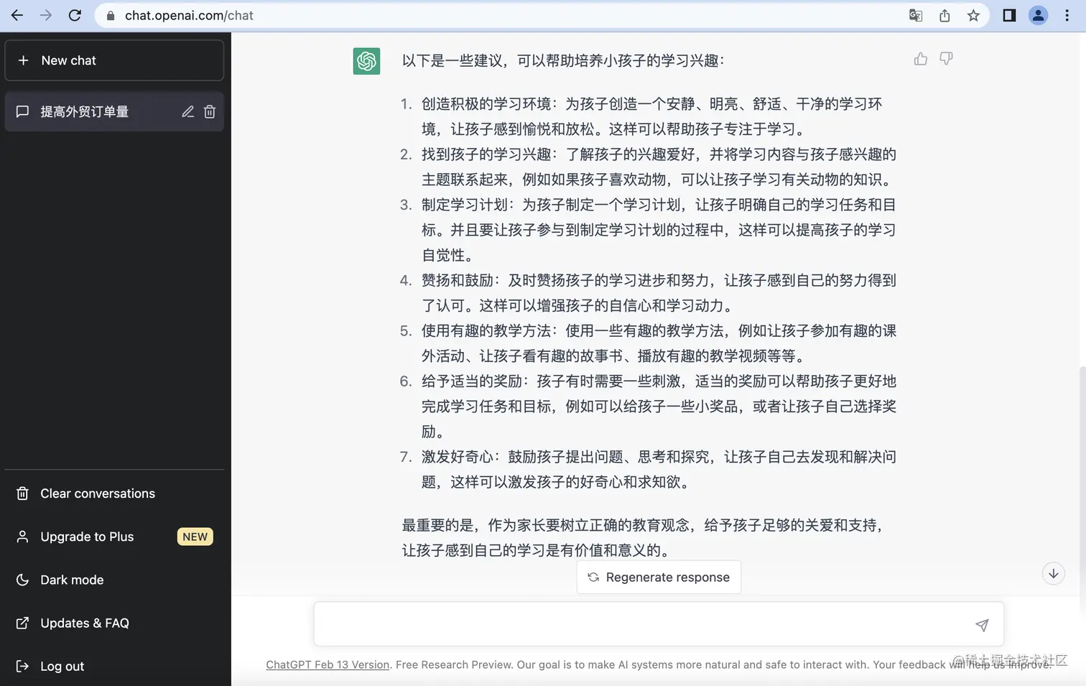Open the ChatGPT Feb 13 Version link
Image resolution: width=1086 pixels, height=686 pixels.
[328, 664]
